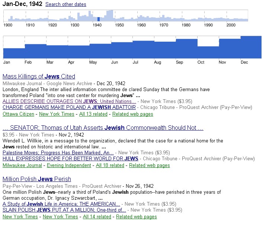
Task: Click the 'Nov 2, 1942' date text
Action: 71,135
